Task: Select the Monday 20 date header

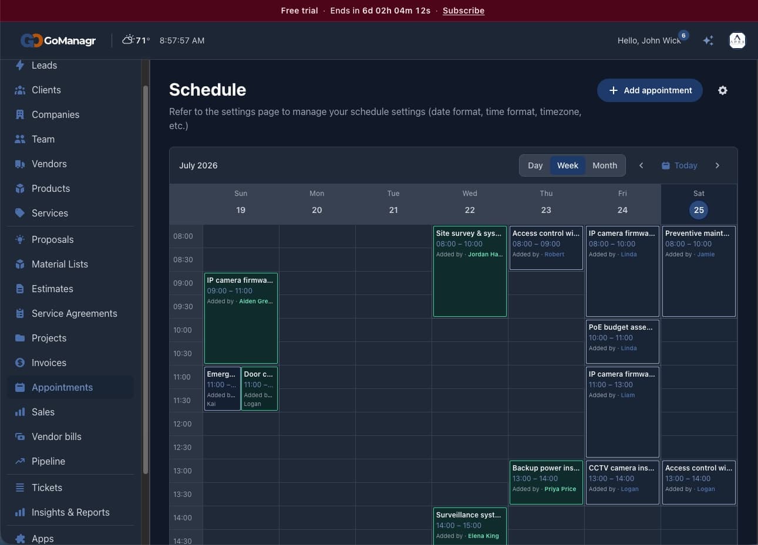Action: [317, 204]
